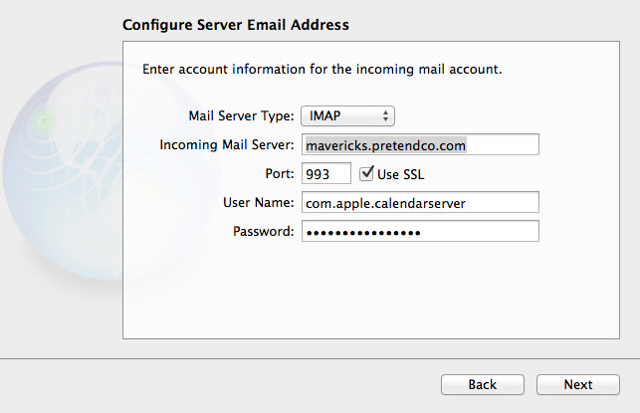
Task: Click the 'Password:' label
Action: point(263,232)
